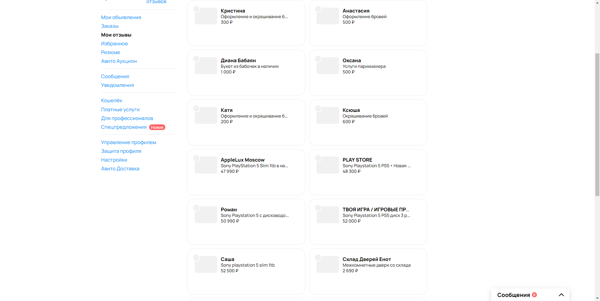600x301 pixels.
Task: Open Резюме section
Action: [x=110, y=52]
